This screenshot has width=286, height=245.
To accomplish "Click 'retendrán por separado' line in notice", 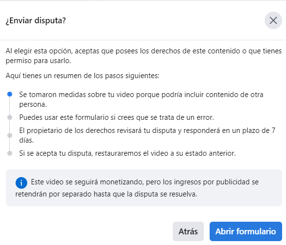I will (x=106, y=194).
